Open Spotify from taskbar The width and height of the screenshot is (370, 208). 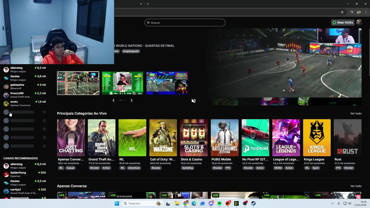click(219, 203)
